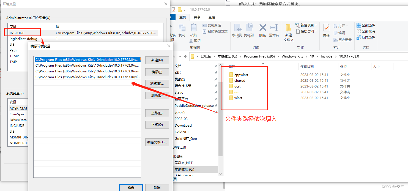Click Include in the address breadcrumb
Screen dimensions: 408x191
(327, 56)
